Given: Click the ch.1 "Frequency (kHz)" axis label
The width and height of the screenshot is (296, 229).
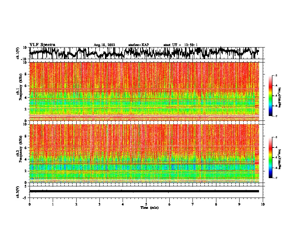Looking at the screenshot, I should point(21,87).
